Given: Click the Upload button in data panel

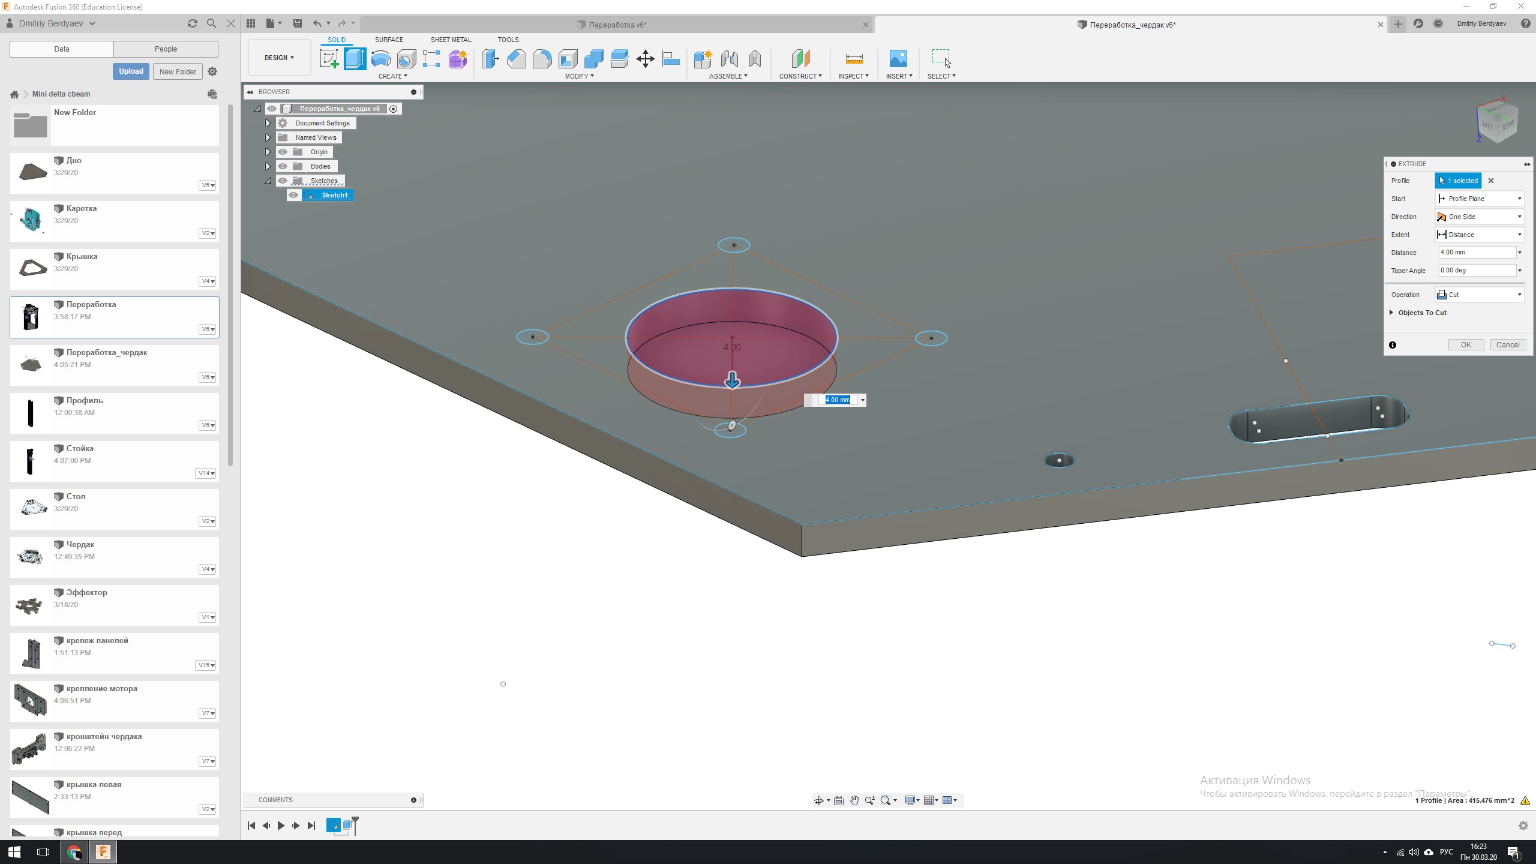Looking at the screenshot, I should click(x=131, y=71).
